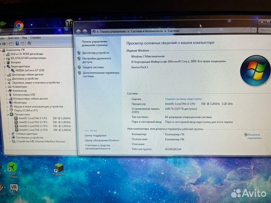Open Действие menu in Device Manager
The width and height of the screenshot is (271, 203).
13,38
